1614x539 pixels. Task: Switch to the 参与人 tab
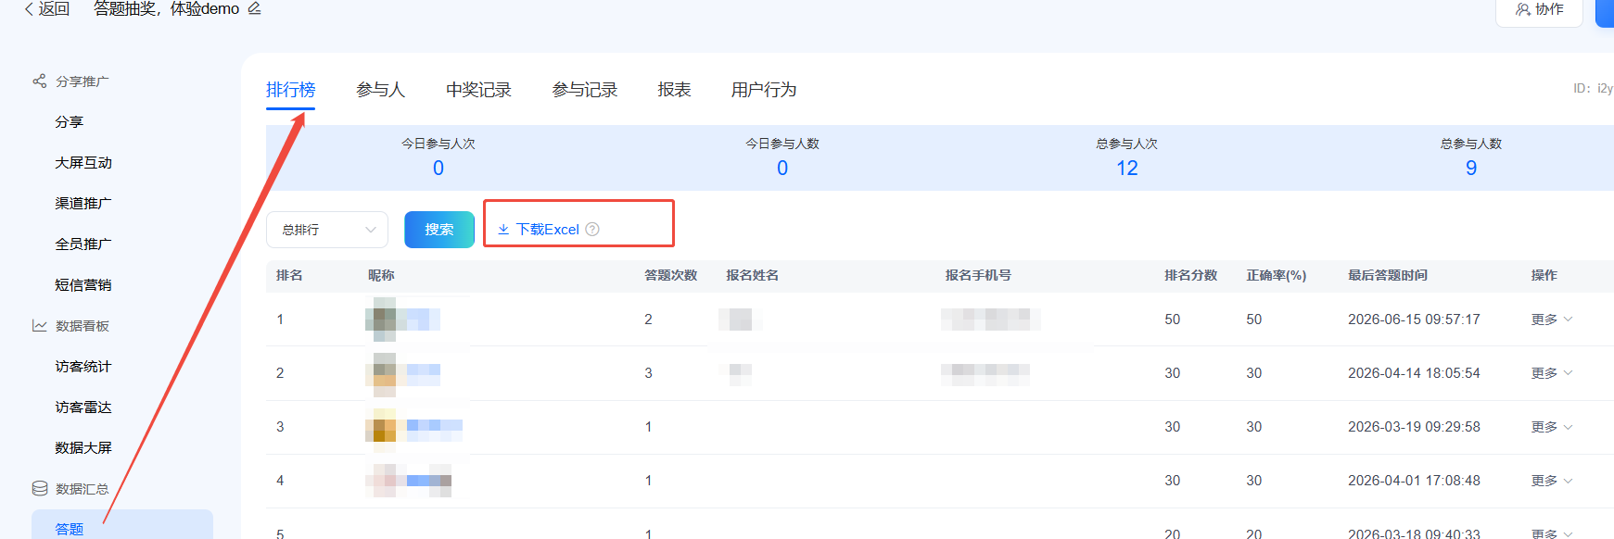click(380, 90)
